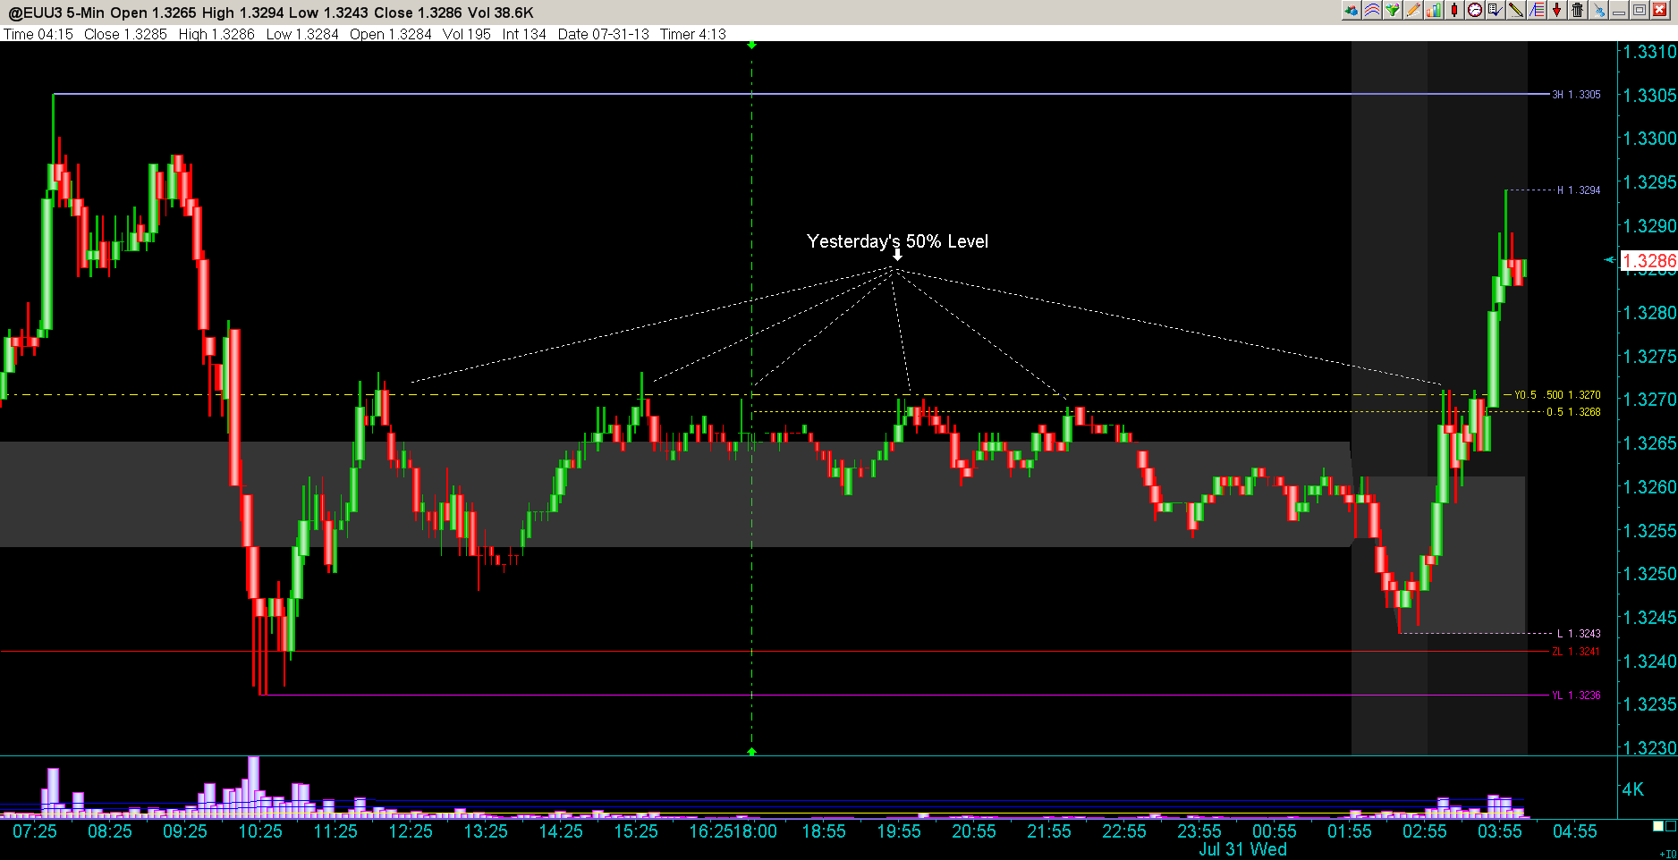
Task: Click the green bottom marker of 18:00 line
Action: (x=751, y=752)
